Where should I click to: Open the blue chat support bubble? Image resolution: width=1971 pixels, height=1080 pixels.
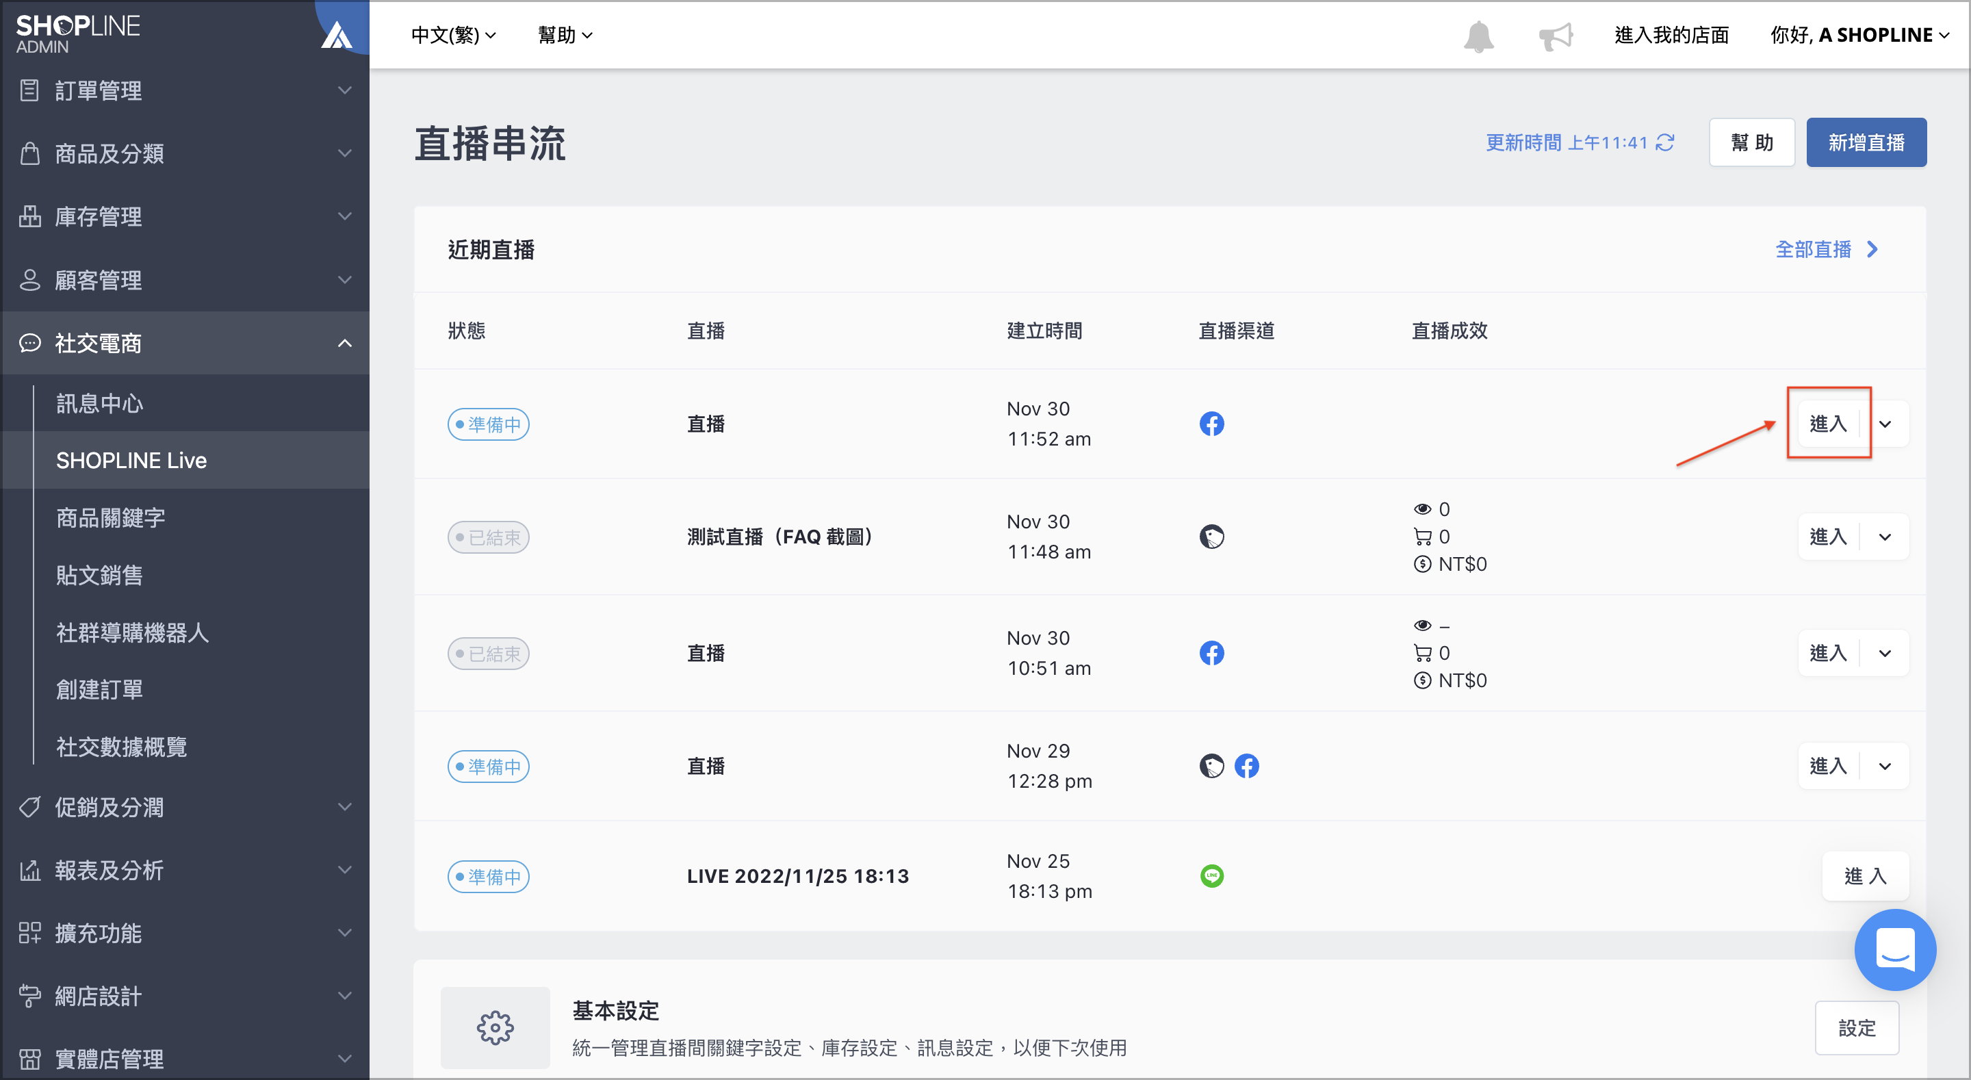pyautogui.click(x=1894, y=949)
